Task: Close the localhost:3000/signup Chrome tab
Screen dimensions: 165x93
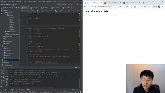Action: 101,3
